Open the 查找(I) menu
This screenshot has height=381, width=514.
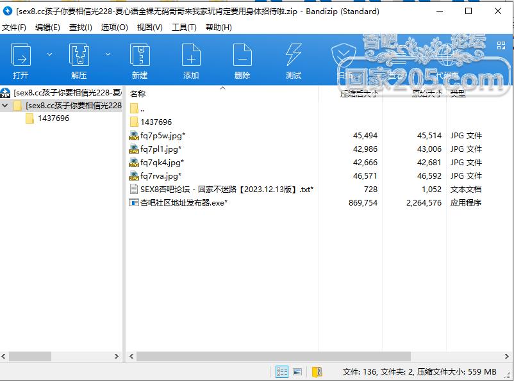coord(80,27)
